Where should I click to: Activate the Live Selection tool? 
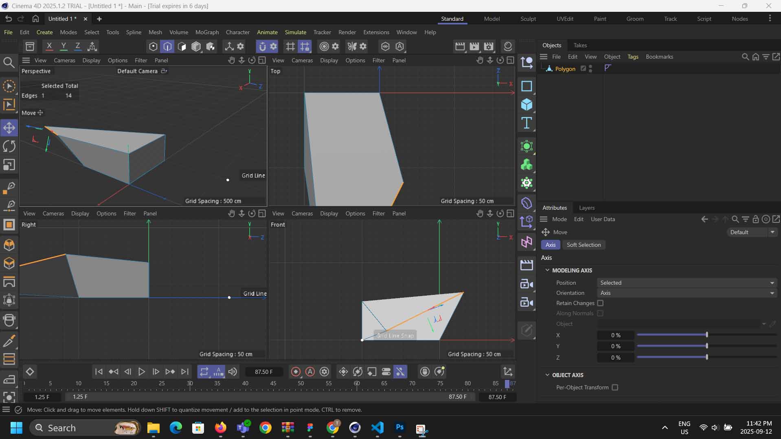point(9,86)
